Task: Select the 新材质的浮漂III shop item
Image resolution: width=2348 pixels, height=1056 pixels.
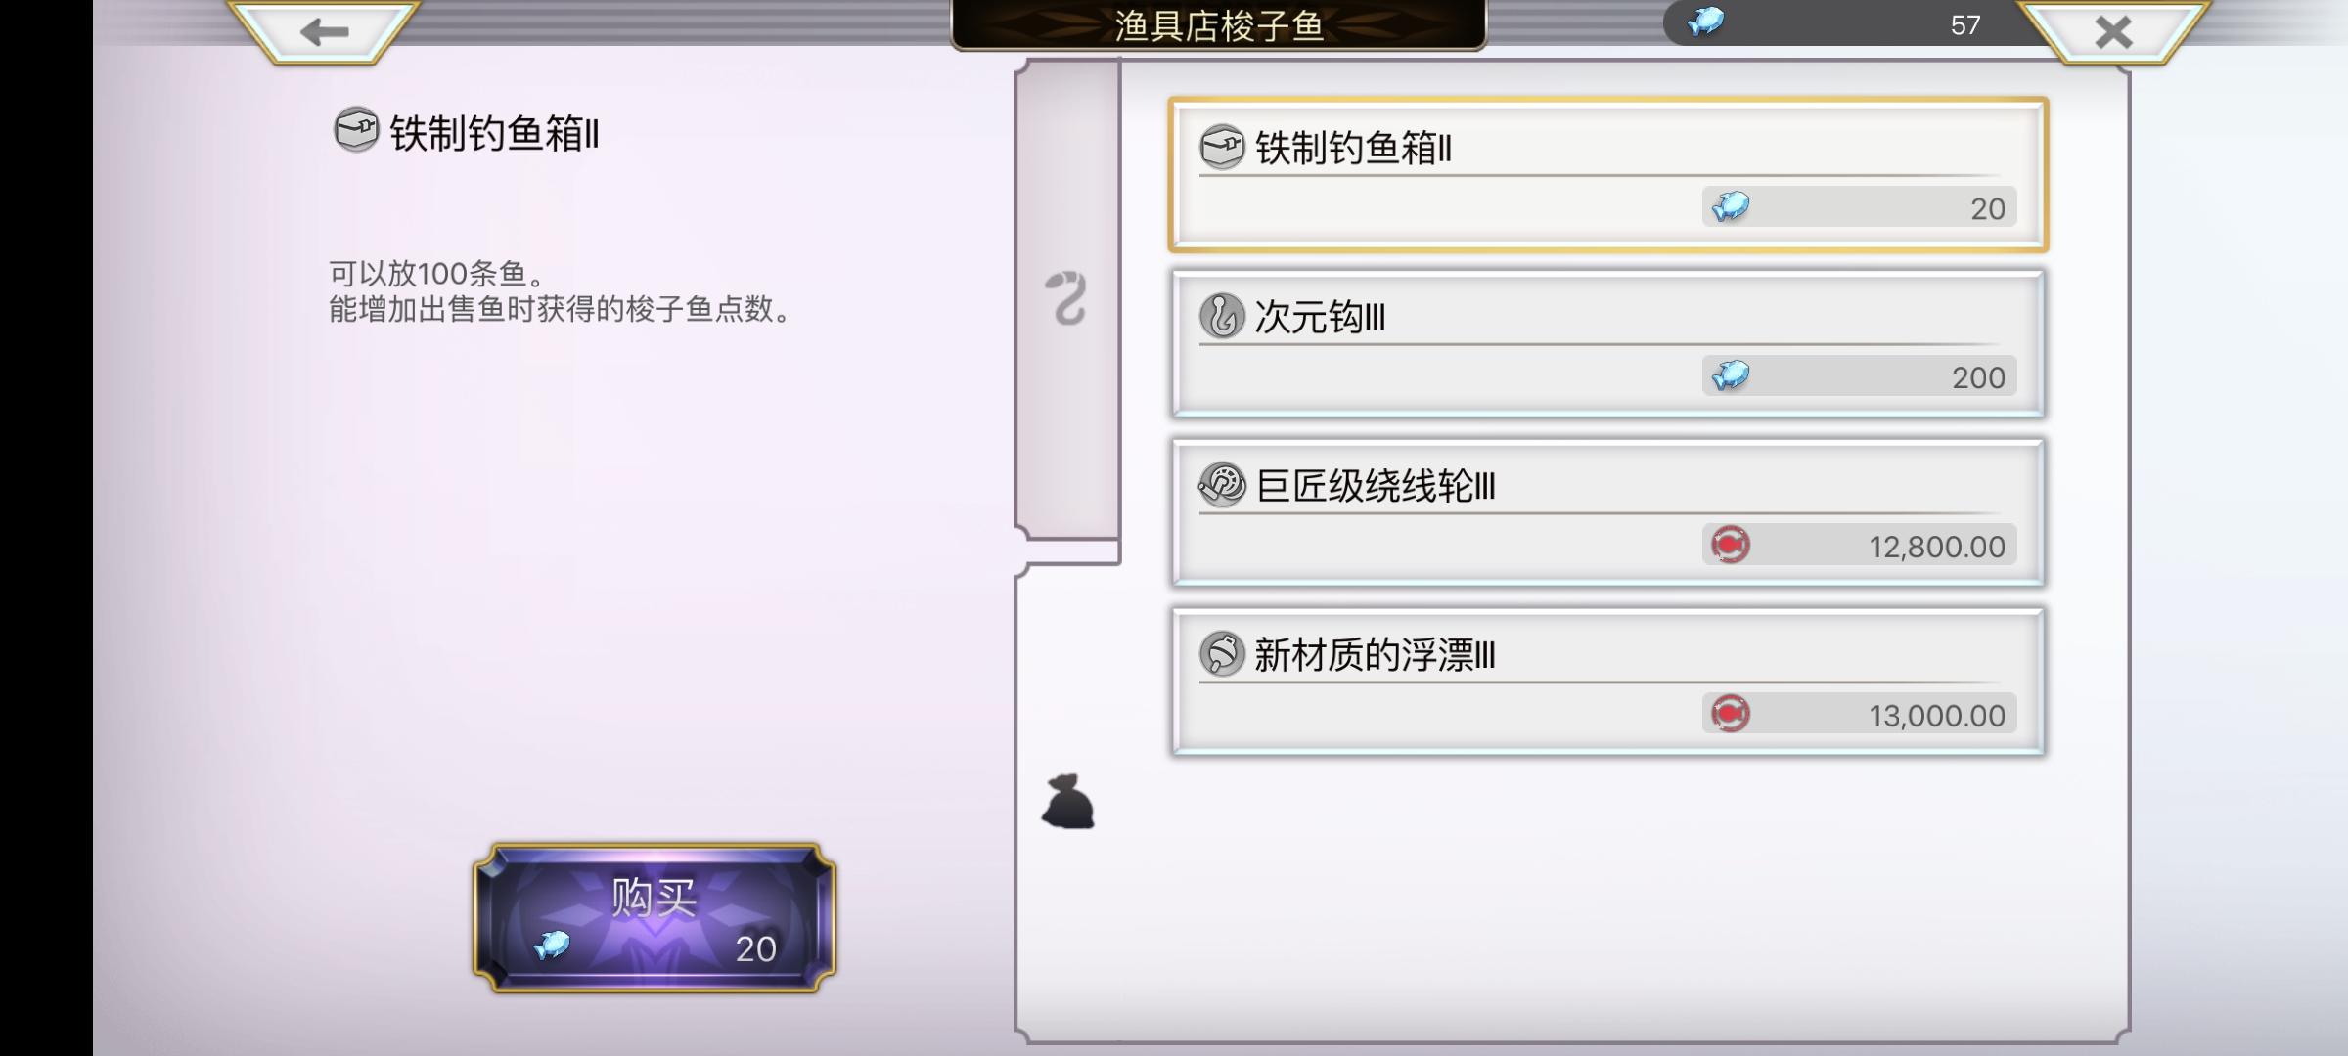Action: [1607, 682]
